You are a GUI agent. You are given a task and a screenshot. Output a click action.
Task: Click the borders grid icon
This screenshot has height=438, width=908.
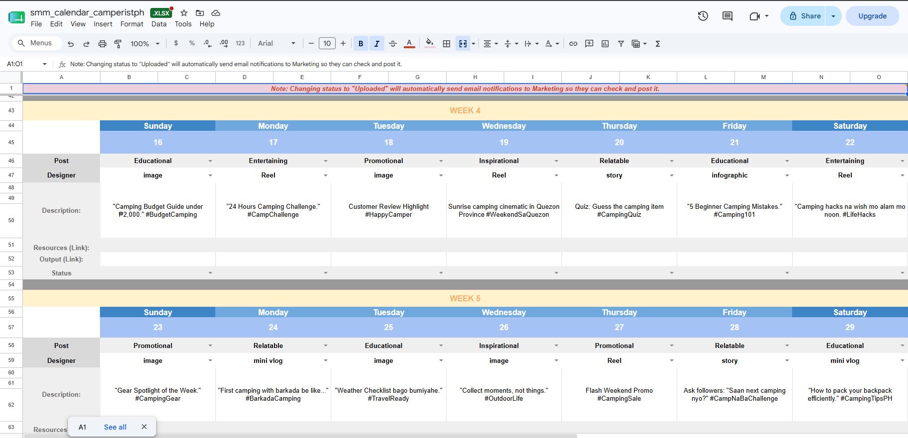click(447, 44)
